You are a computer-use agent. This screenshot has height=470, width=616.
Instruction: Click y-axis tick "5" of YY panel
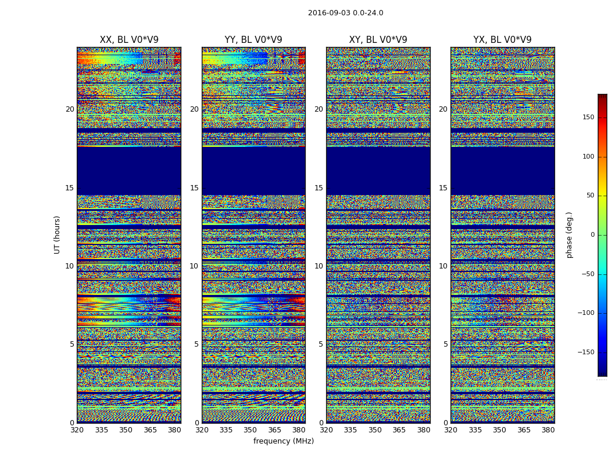[196, 344]
